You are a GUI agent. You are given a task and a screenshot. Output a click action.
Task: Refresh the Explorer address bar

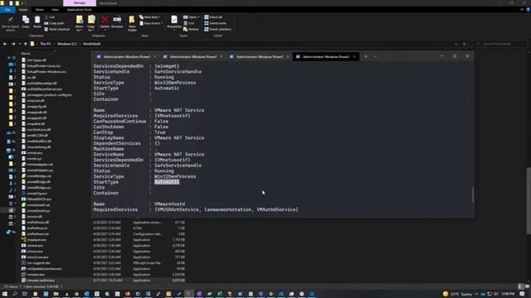tap(465, 44)
